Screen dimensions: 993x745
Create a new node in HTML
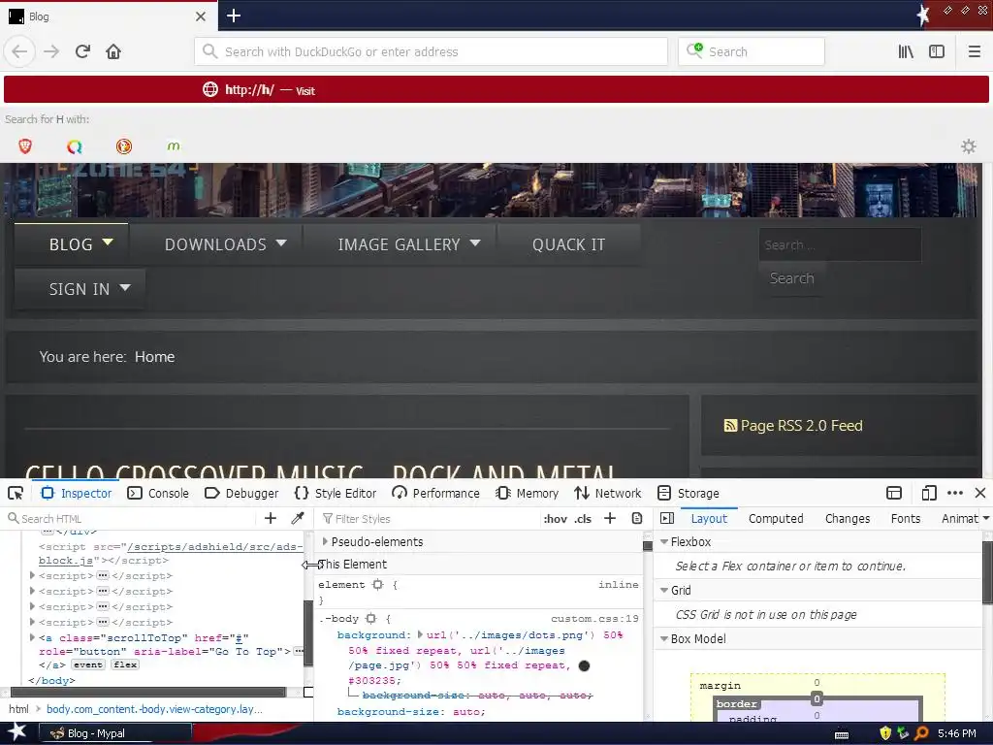(271, 518)
